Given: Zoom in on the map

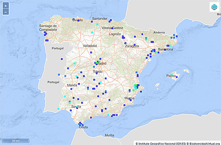Looking at the screenshot, I should pyautogui.click(x=6, y=6).
